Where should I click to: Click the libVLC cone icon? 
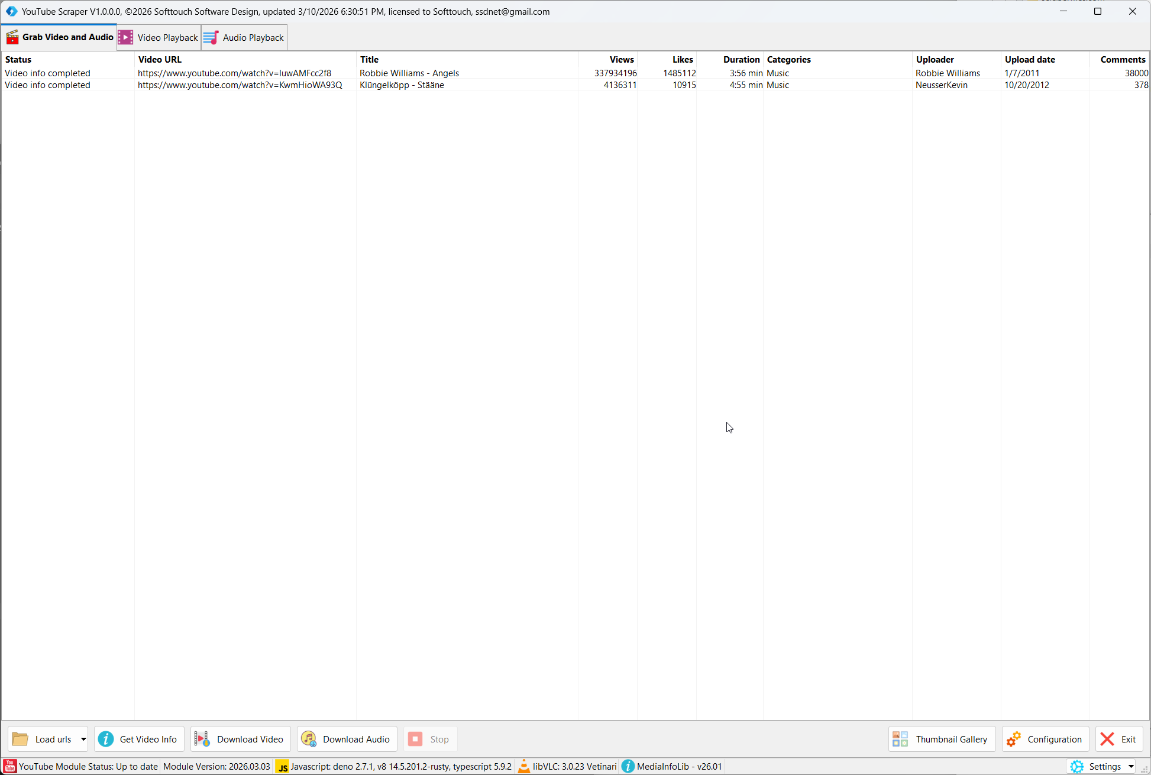(x=523, y=766)
